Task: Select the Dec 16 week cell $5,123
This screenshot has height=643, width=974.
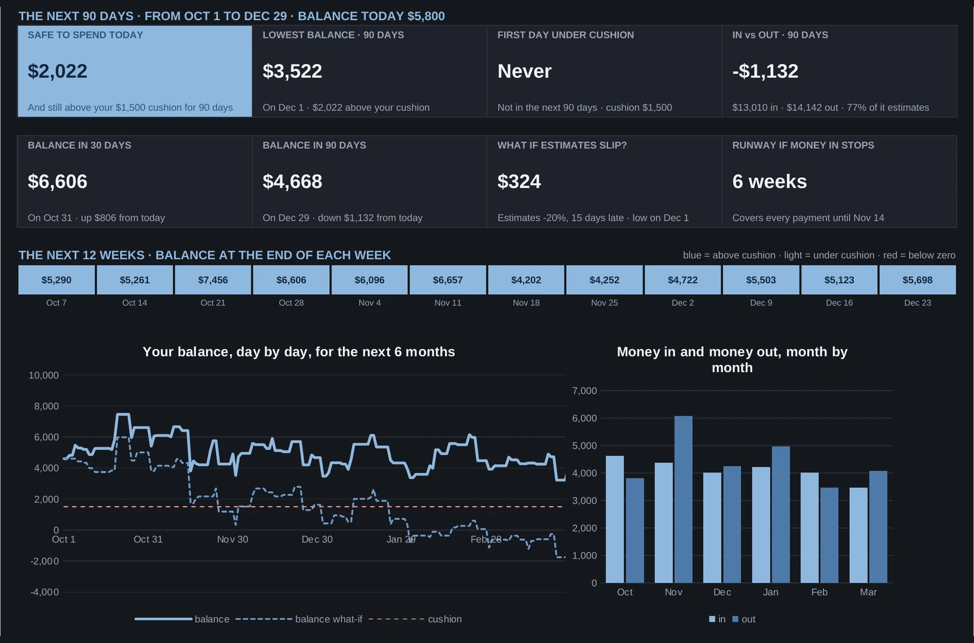Action: (839, 280)
